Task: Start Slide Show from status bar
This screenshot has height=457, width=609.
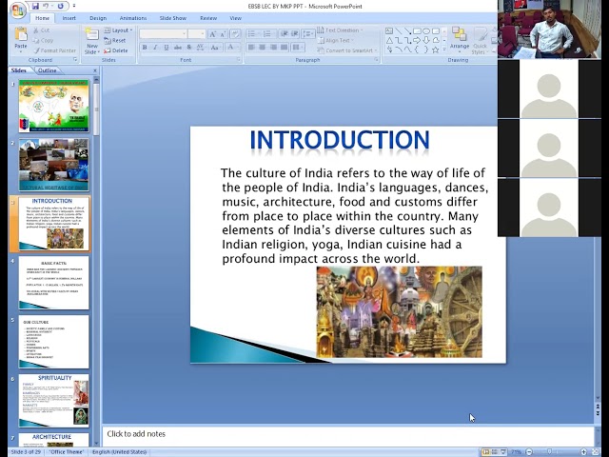Action: coord(503,452)
